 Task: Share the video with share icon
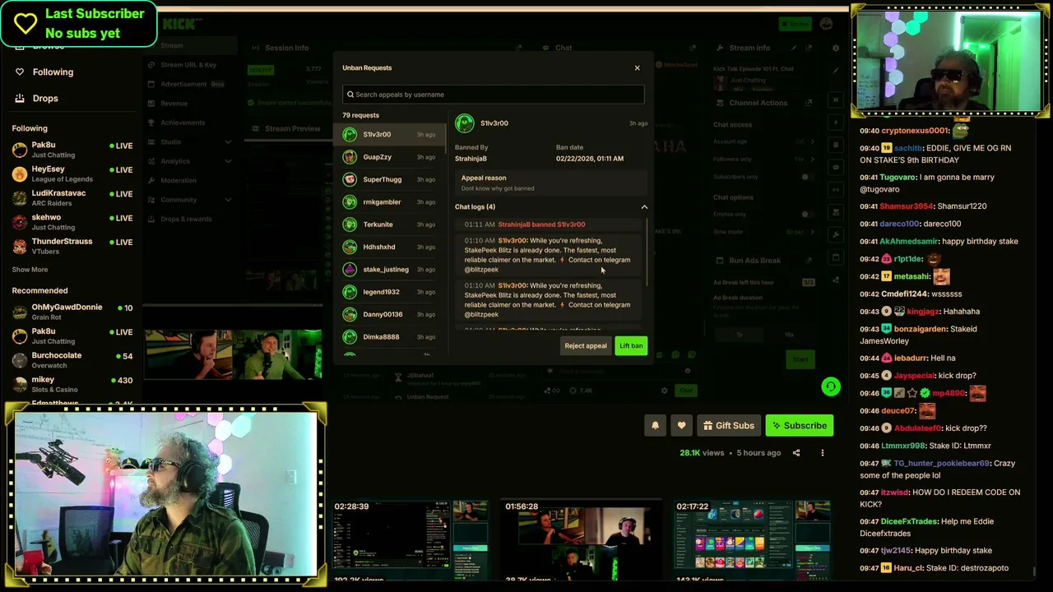tap(796, 453)
